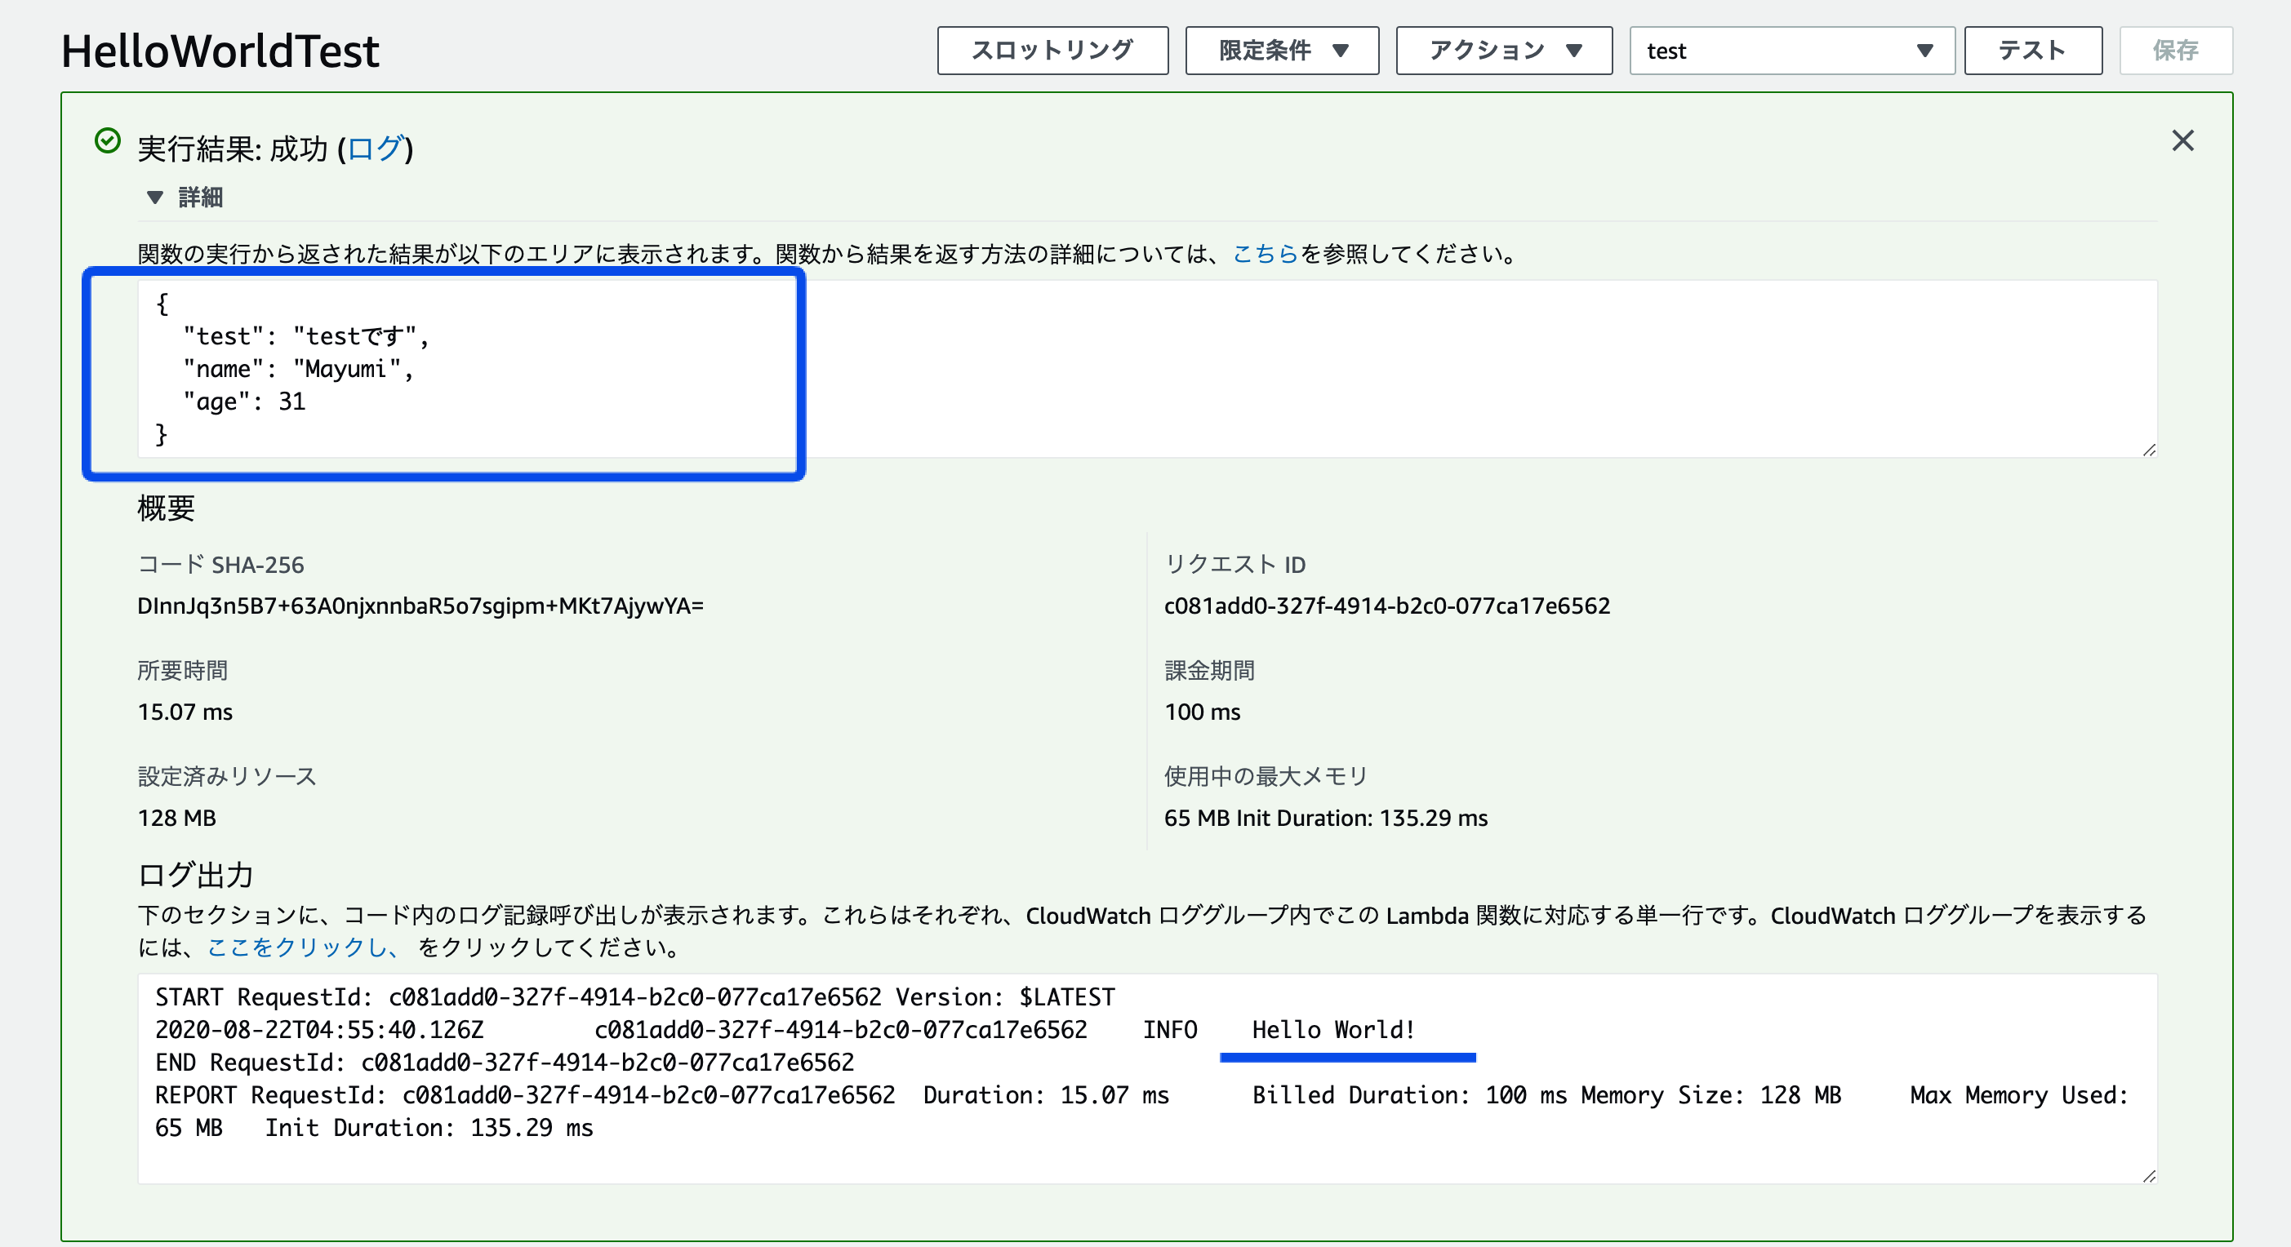The height and width of the screenshot is (1247, 2291).
Task: Switch focus to the HelloWorldTest function title
Action: click(219, 51)
